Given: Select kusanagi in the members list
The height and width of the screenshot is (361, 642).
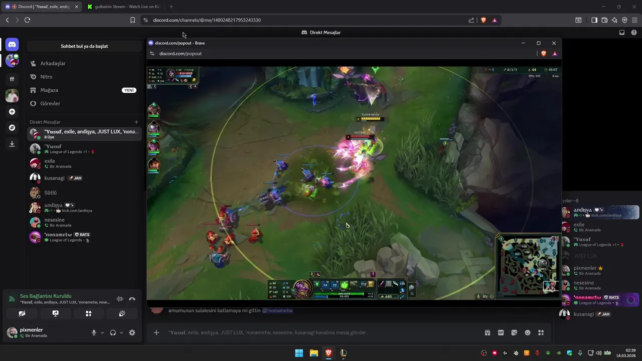Looking at the screenshot, I should pos(599,314).
